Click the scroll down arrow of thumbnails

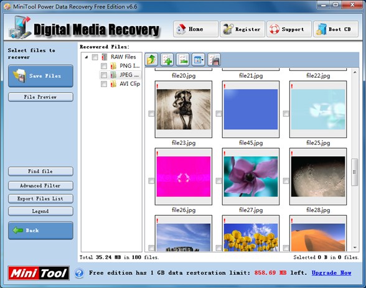(355, 248)
